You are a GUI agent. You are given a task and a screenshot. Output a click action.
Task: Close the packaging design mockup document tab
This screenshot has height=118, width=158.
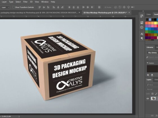pyautogui.click(x=79, y=13)
